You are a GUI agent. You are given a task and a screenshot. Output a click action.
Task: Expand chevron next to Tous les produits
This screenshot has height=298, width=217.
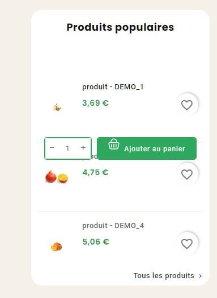[x=201, y=276]
